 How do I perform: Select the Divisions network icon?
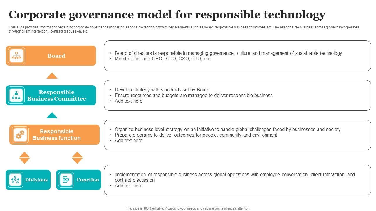pos(15,180)
